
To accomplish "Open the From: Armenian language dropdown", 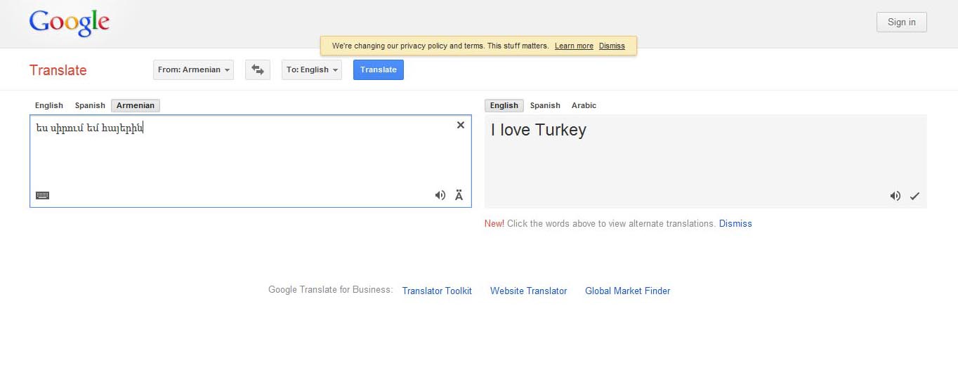I will point(193,69).
